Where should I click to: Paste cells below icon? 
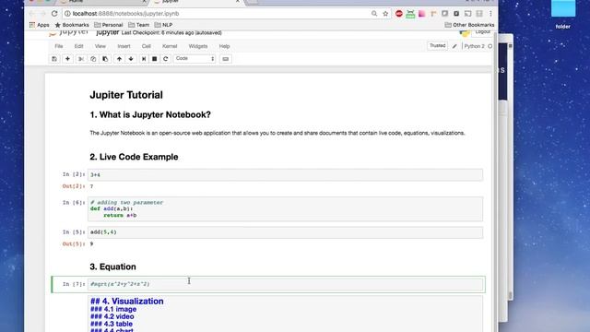click(x=105, y=59)
